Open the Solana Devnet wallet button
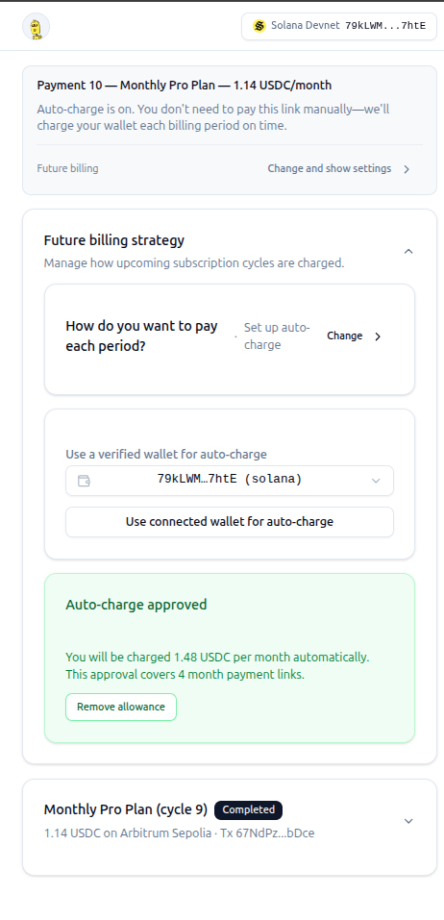The height and width of the screenshot is (920, 444). 339,26
